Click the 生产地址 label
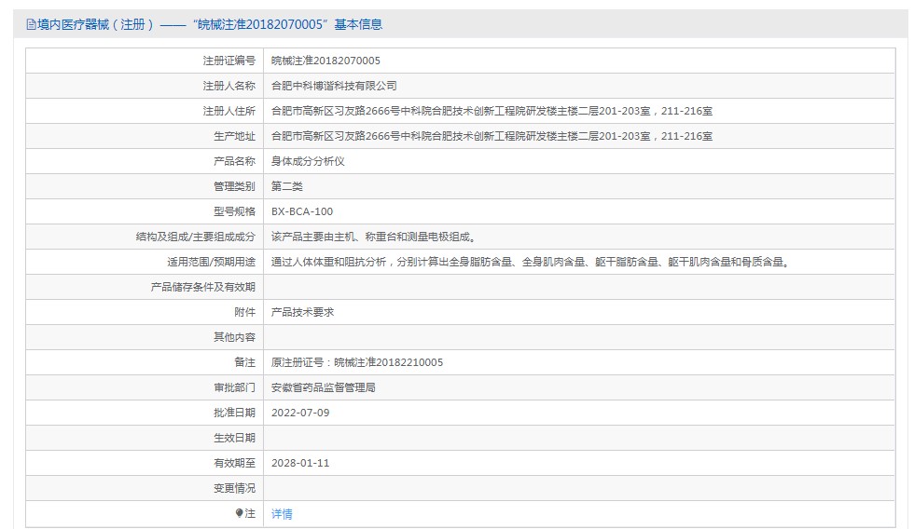 point(234,136)
